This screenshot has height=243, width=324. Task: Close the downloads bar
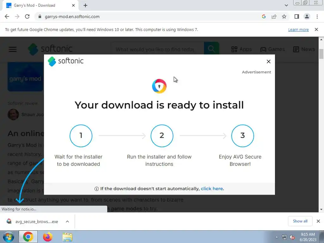tap(318, 221)
